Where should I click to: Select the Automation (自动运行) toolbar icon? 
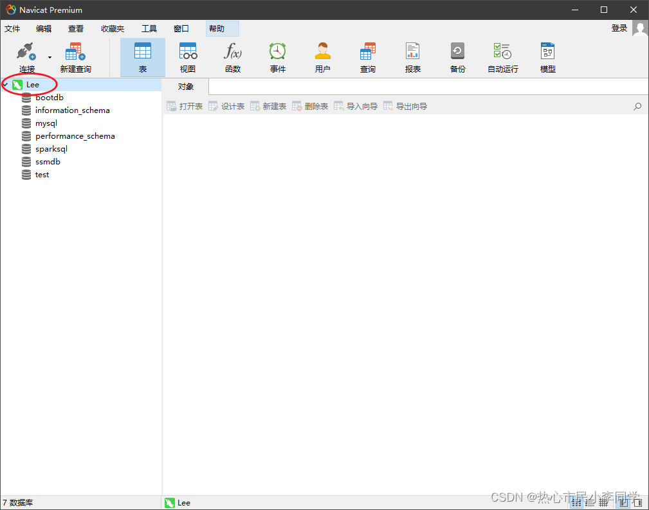(x=503, y=57)
